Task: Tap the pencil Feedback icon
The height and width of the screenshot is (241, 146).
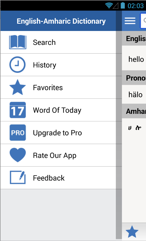Action: point(18,177)
